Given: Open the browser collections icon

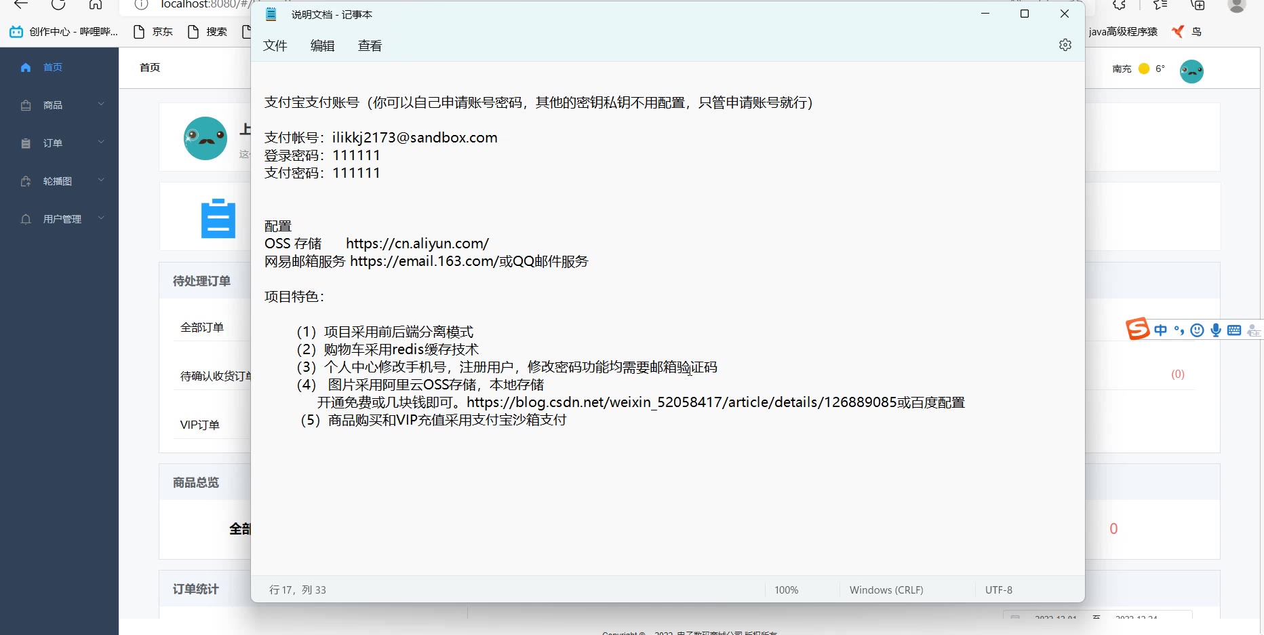Looking at the screenshot, I should (x=1198, y=5).
